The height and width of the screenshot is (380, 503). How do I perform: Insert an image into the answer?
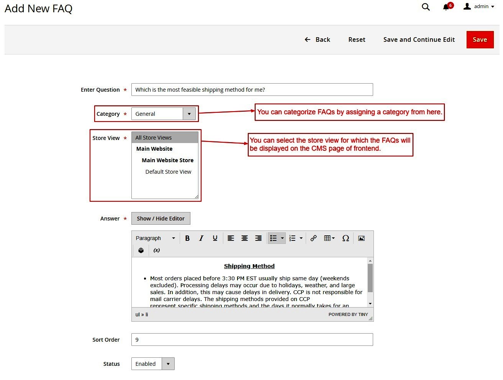click(x=361, y=238)
